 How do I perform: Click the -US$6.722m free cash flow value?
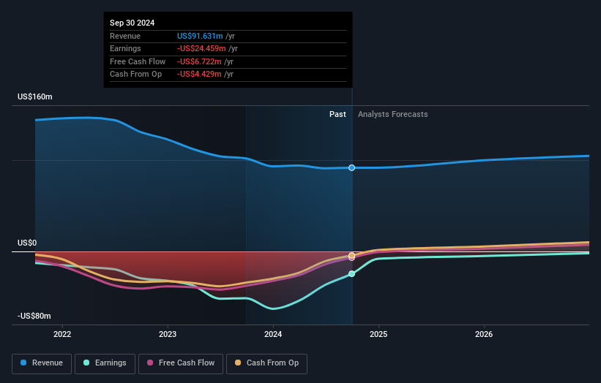click(x=199, y=61)
